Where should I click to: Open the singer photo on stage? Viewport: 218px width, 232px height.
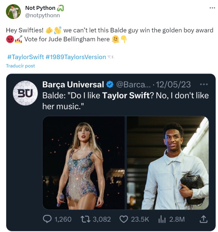[x=84, y=163]
